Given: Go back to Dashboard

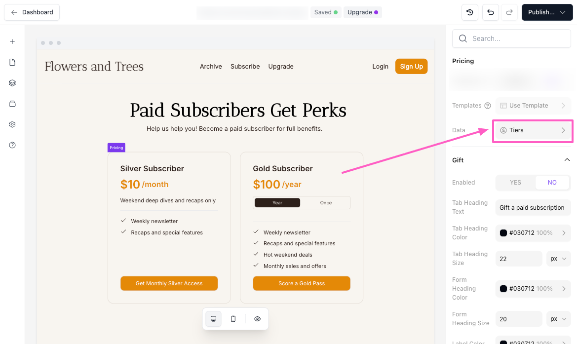Looking at the screenshot, I should [x=32, y=12].
